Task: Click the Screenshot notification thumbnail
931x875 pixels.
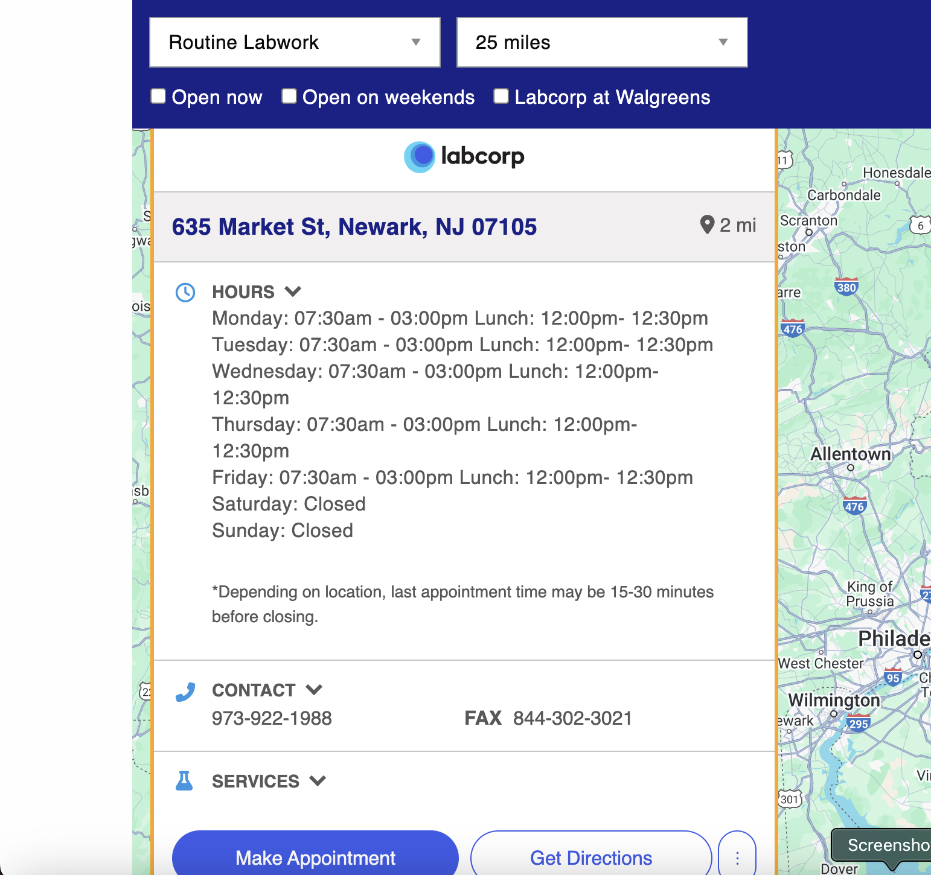Action: pyautogui.click(x=883, y=845)
